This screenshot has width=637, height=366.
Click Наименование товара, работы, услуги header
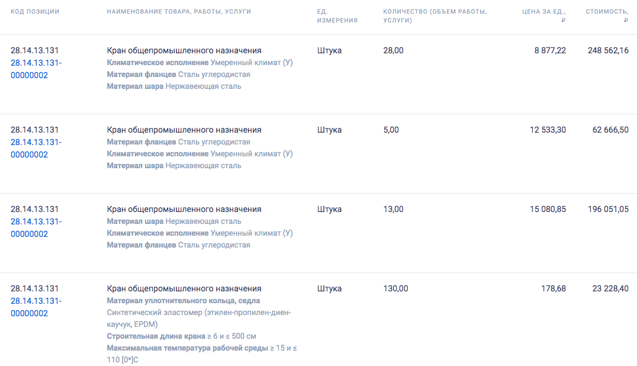tap(179, 11)
